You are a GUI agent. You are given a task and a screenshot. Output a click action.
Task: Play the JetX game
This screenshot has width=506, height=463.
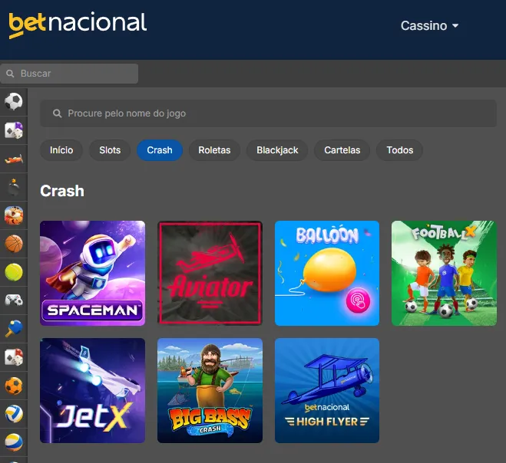pos(93,390)
